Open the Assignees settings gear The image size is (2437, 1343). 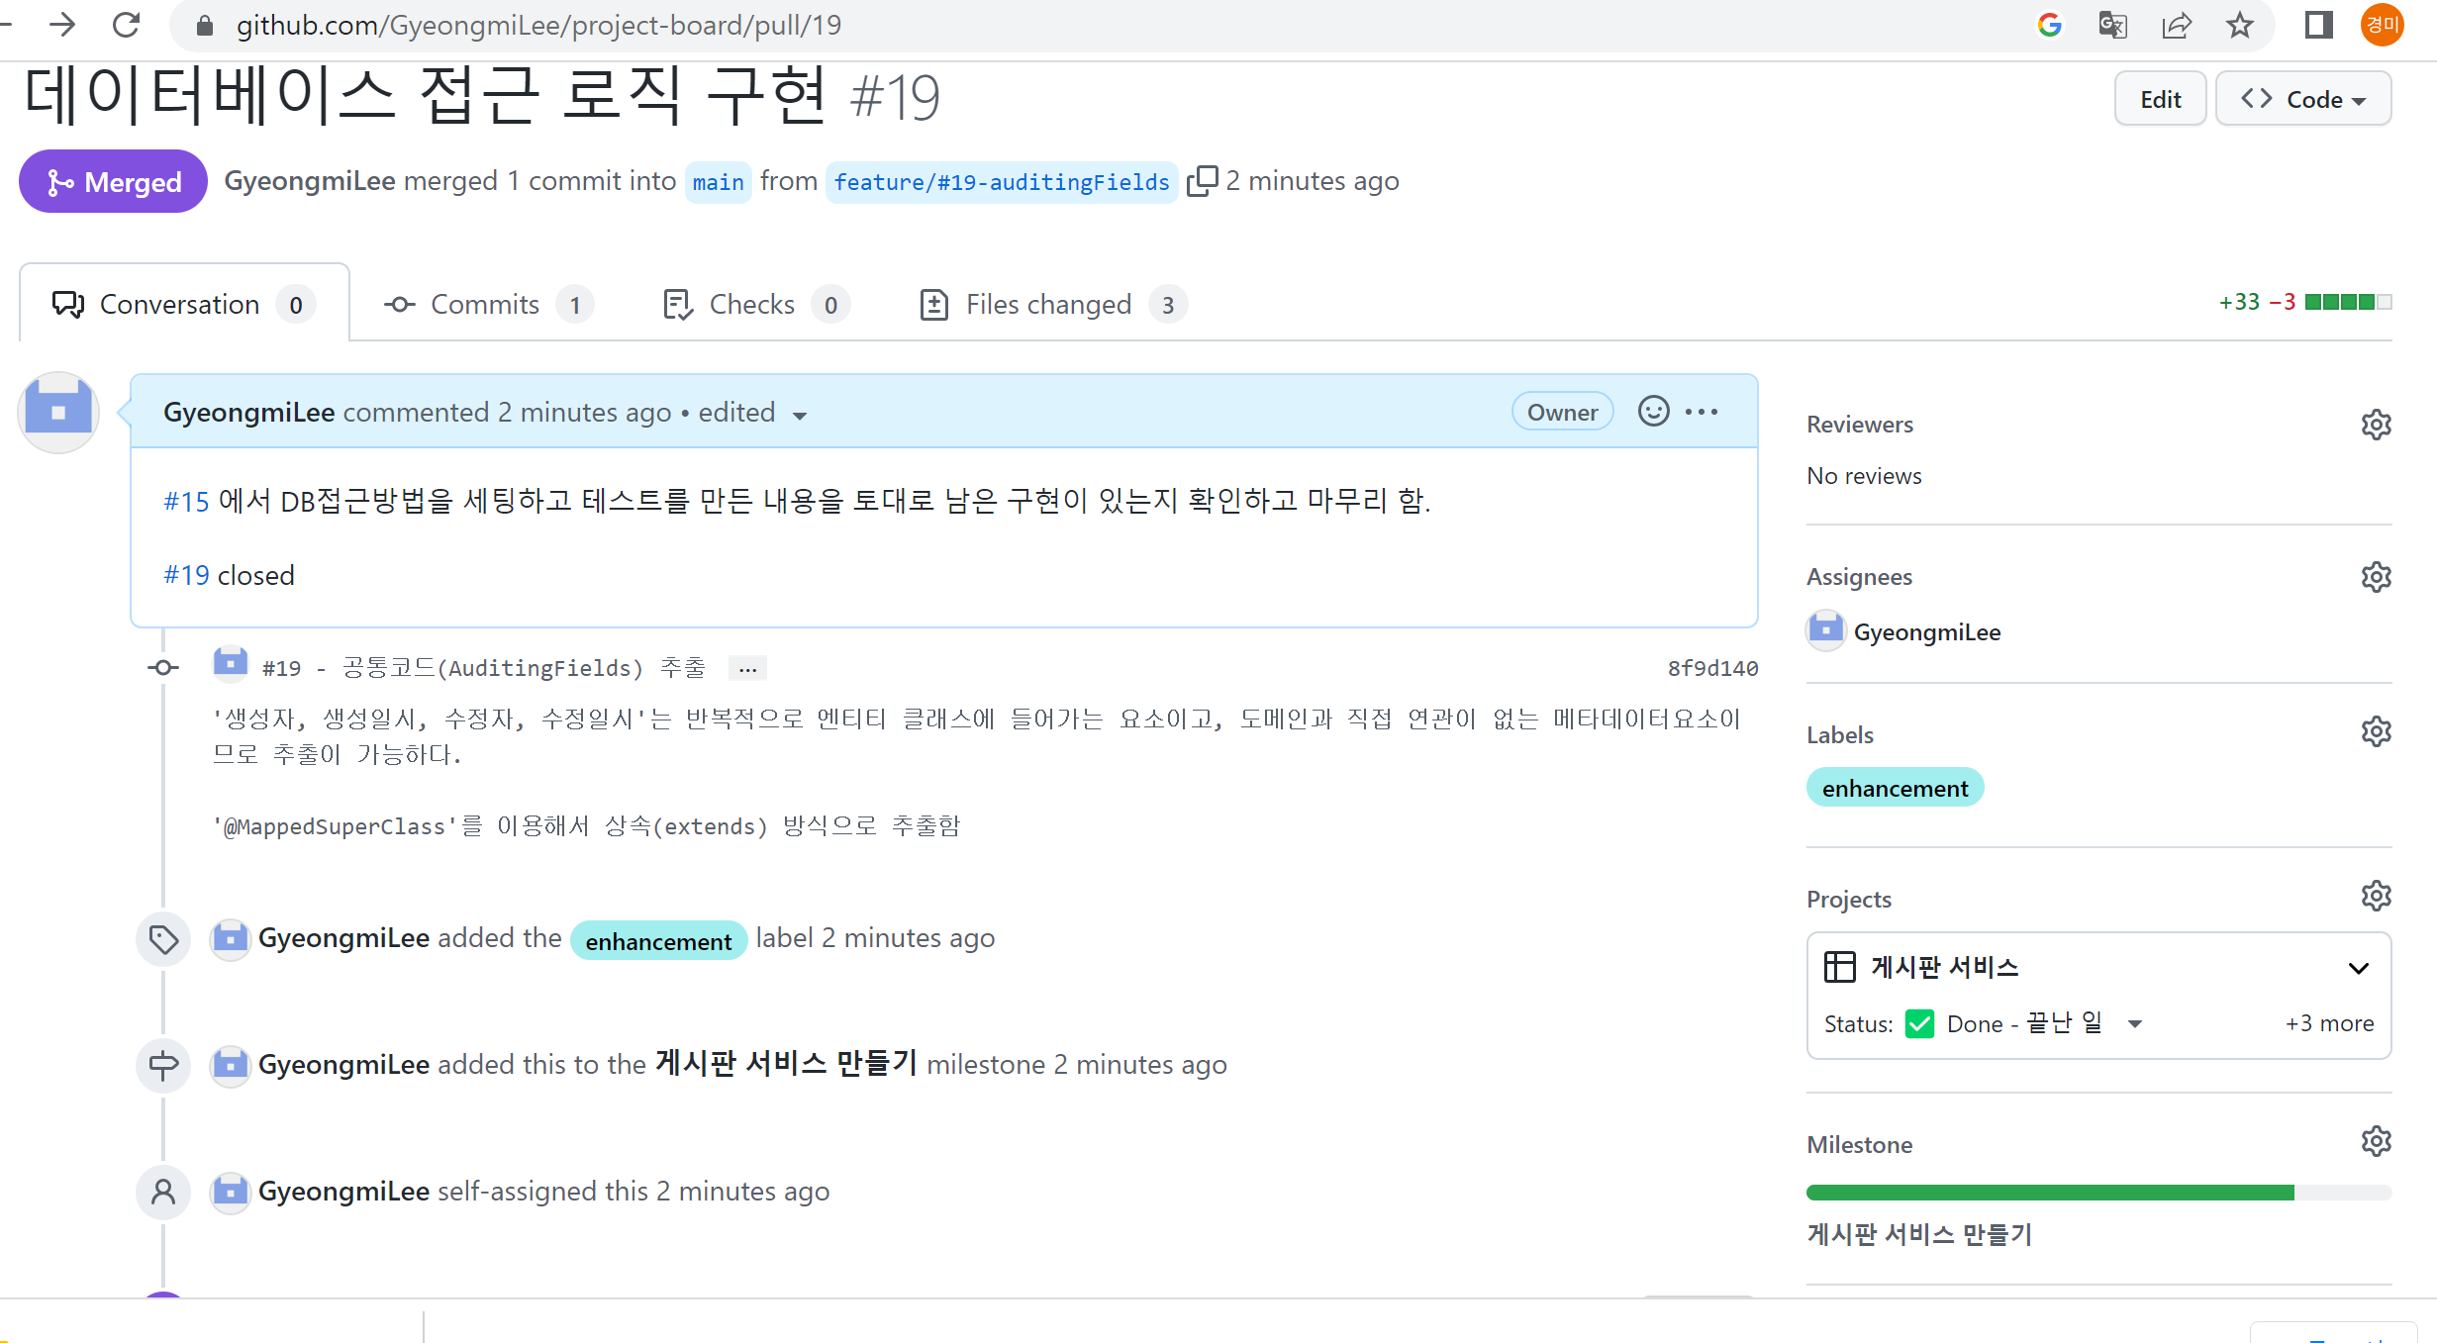tap(2376, 577)
